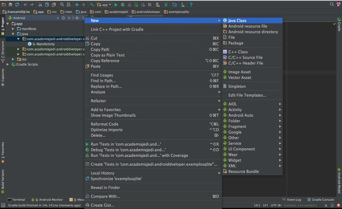Click the Cut scissors icon in toolbar
Image resolution: width=342 pixels, height=209 pixels.
pos(40,5)
